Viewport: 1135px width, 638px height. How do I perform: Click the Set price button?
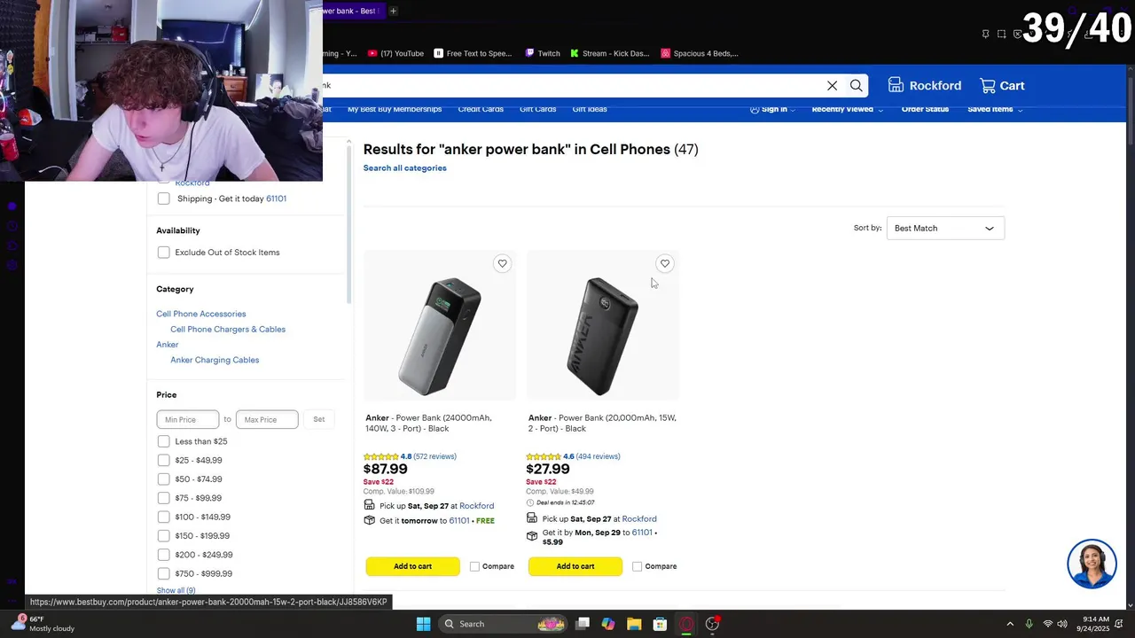[319, 419]
